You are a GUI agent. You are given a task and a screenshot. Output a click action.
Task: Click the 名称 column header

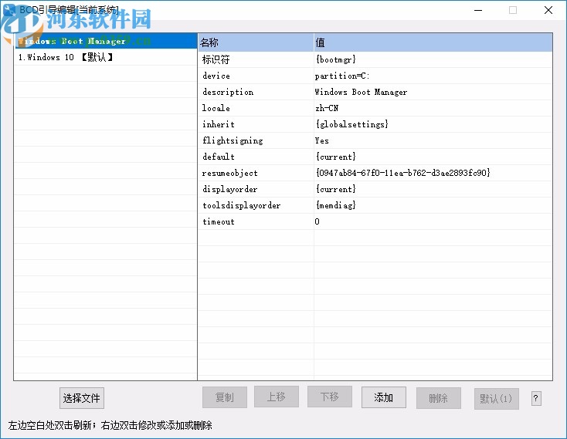point(256,42)
